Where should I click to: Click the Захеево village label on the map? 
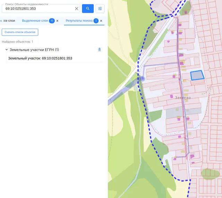(183, 97)
